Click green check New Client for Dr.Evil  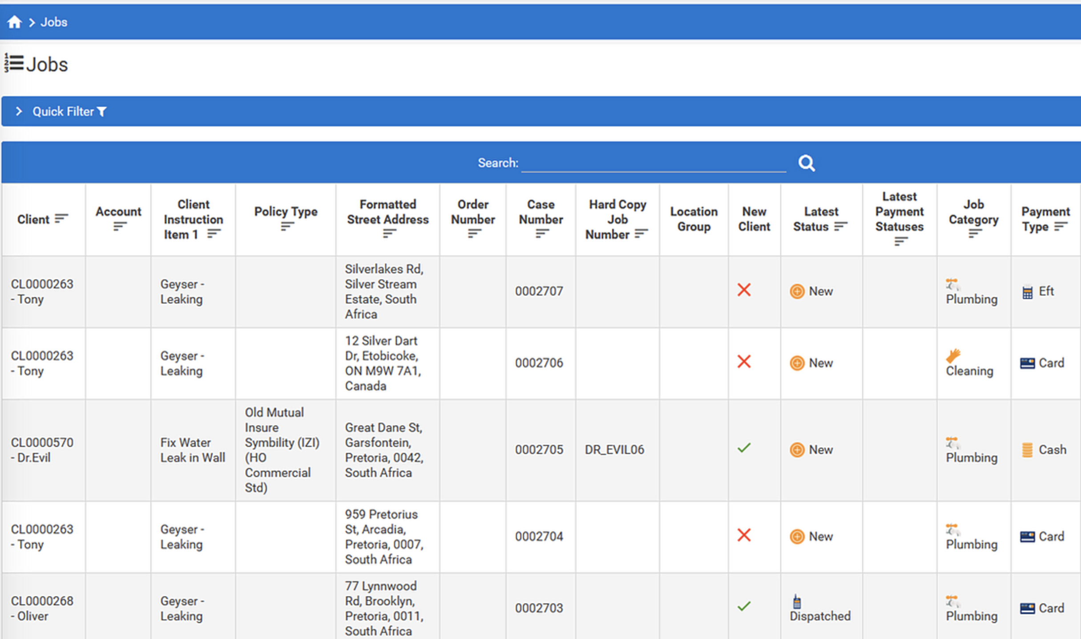[744, 448]
